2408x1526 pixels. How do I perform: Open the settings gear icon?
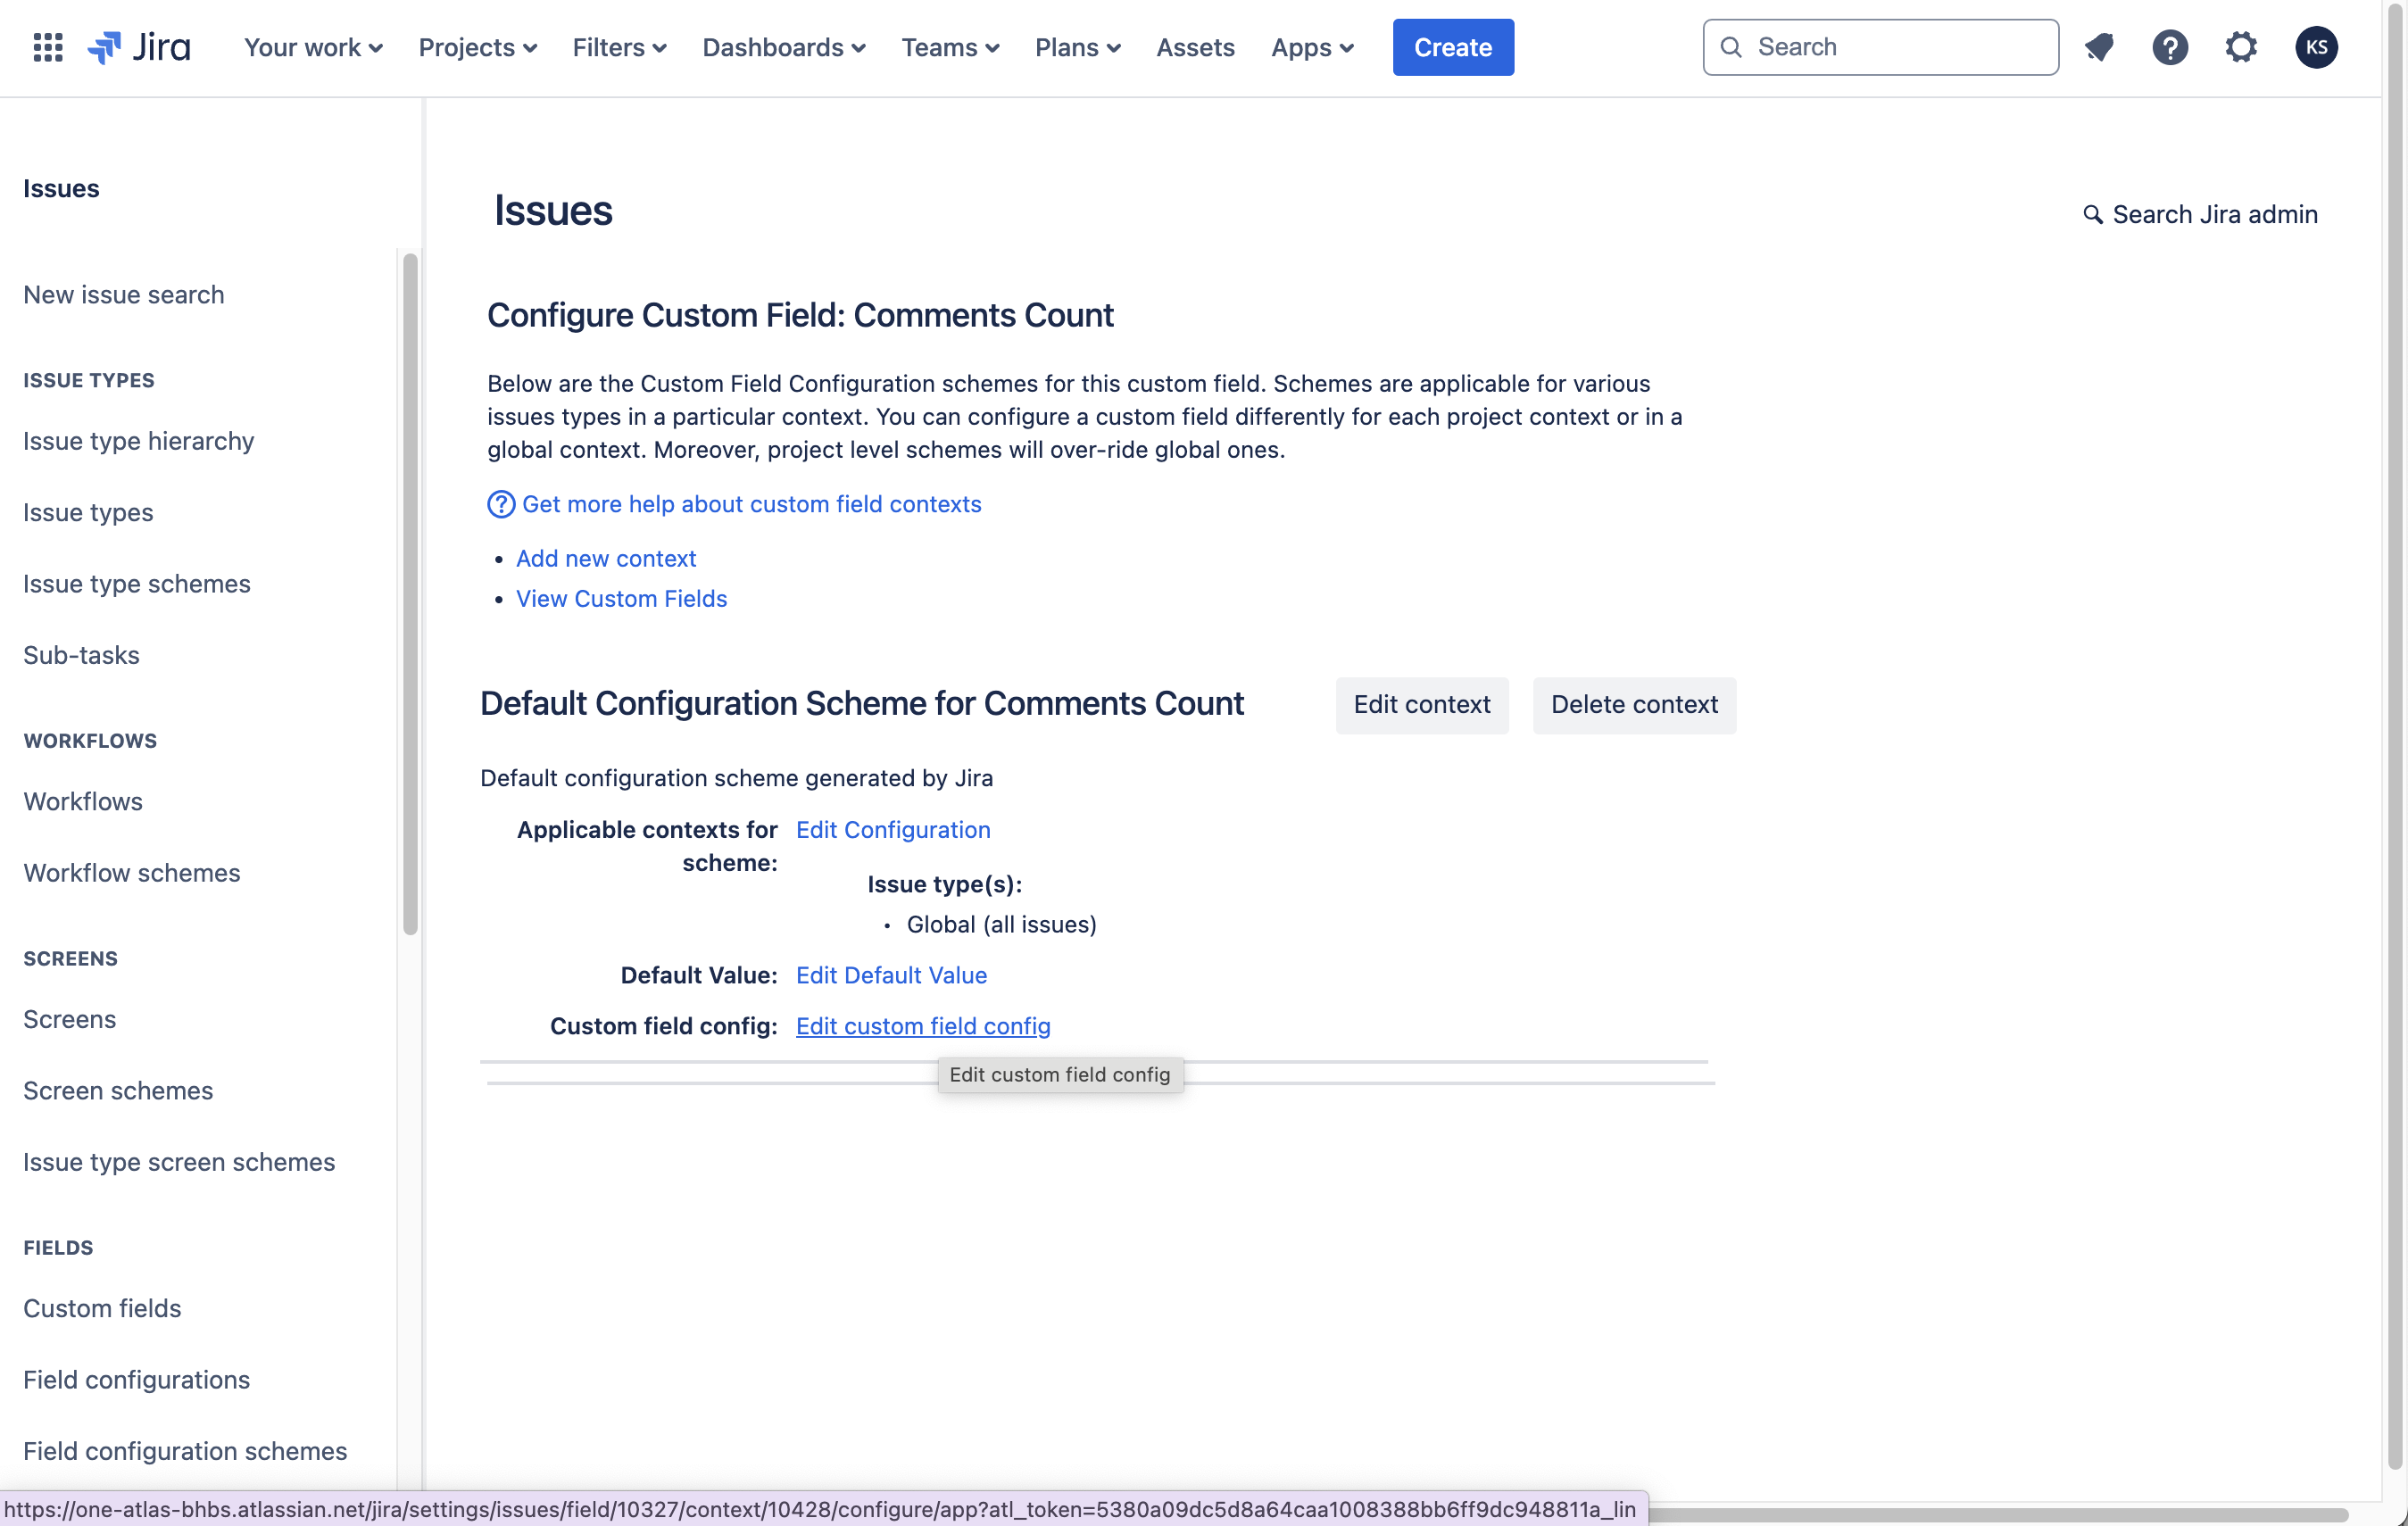click(x=2241, y=47)
